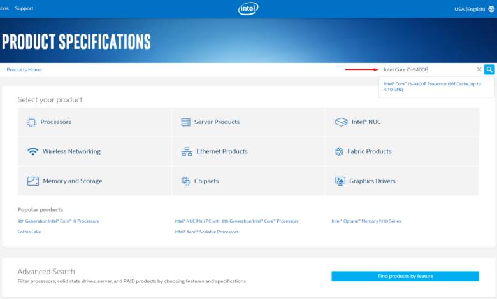Click the Wireless Networking wifi icon
The width and height of the screenshot is (497, 299).
click(32, 151)
